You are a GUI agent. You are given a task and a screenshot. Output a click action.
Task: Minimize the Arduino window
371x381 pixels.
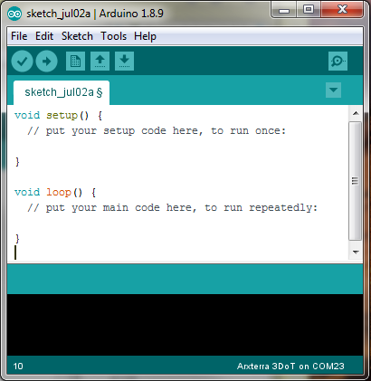[284, 10]
